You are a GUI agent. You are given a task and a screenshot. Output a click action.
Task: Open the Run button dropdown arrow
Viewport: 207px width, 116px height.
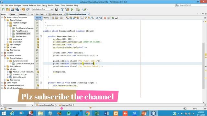pos(75,9)
